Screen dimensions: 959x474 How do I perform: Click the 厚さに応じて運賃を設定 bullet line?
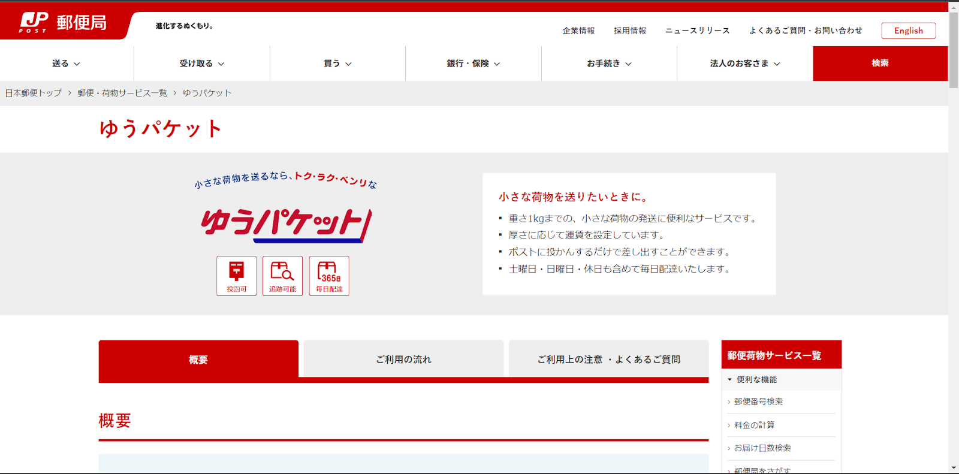[x=586, y=235]
